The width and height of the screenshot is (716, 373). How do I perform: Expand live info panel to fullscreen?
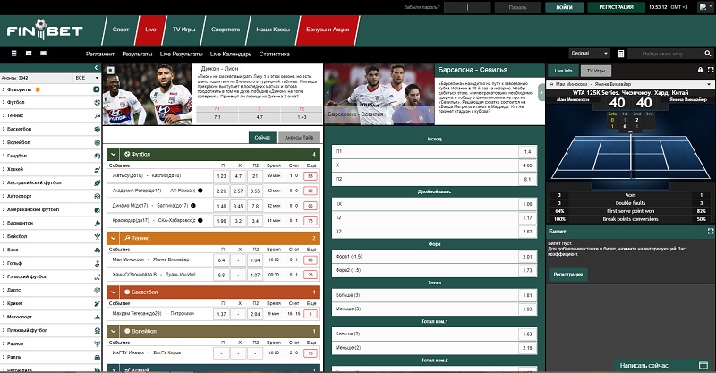[711, 70]
